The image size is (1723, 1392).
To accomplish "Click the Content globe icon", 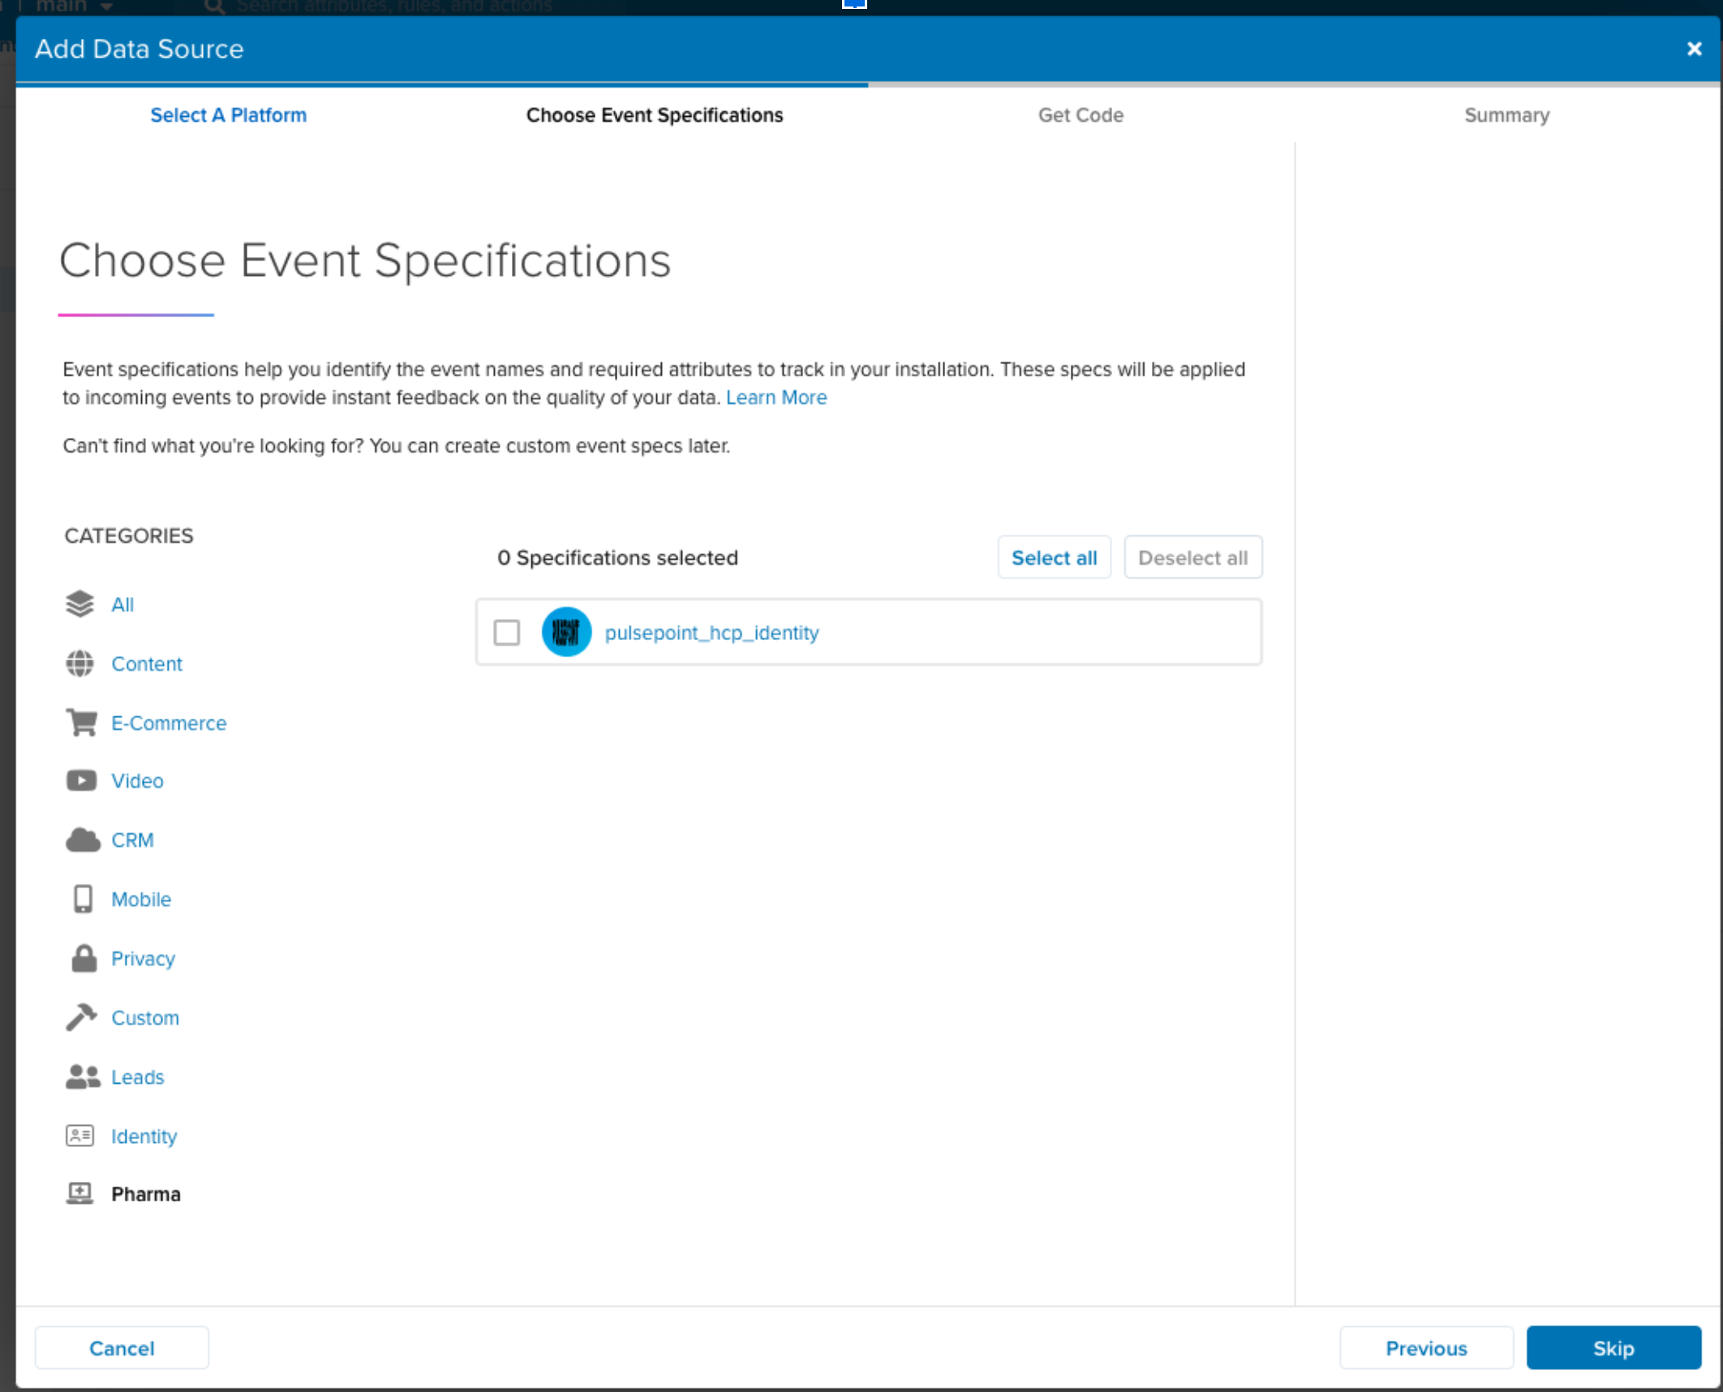I will click(79, 664).
